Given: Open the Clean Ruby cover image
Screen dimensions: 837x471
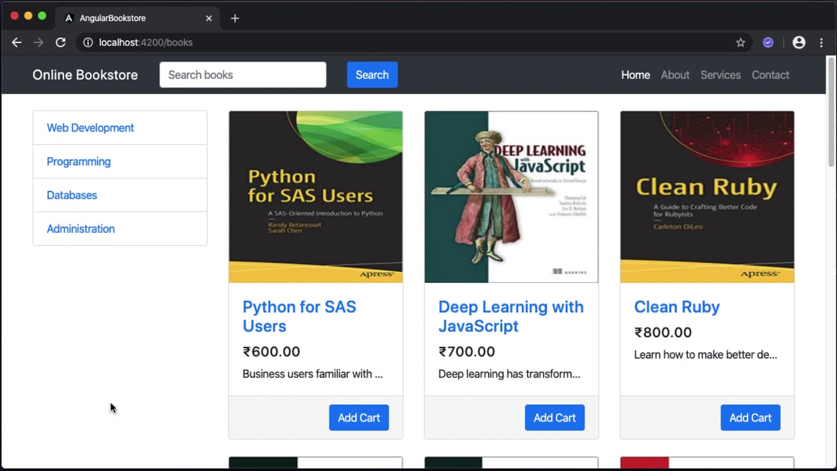Looking at the screenshot, I should coord(707,197).
